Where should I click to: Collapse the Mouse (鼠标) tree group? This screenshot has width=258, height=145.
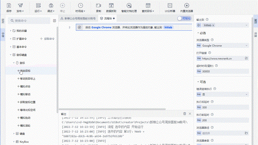[x=14, y=63]
